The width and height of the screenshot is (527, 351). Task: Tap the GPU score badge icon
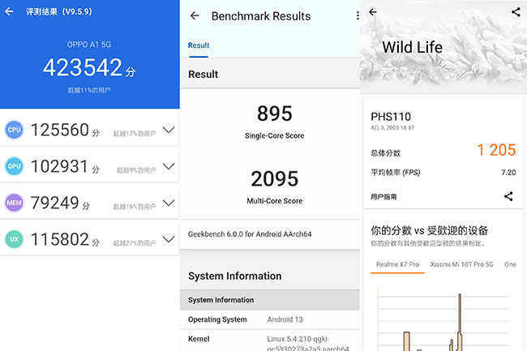click(x=14, y=166)
